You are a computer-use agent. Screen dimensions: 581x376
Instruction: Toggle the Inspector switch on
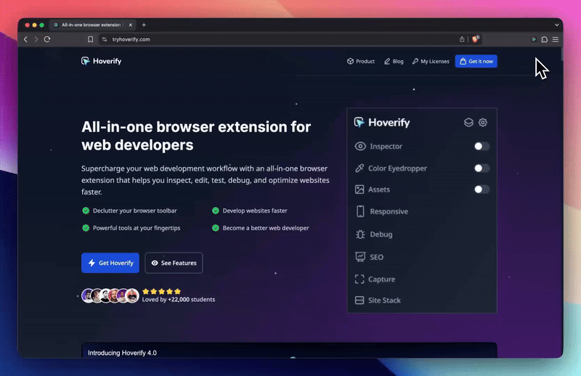click(482, 147)
